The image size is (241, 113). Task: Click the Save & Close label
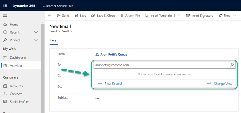pos(106,16)
